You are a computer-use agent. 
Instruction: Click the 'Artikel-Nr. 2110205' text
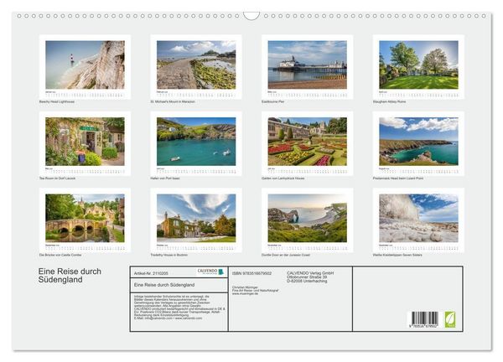(x=151, y=273)
